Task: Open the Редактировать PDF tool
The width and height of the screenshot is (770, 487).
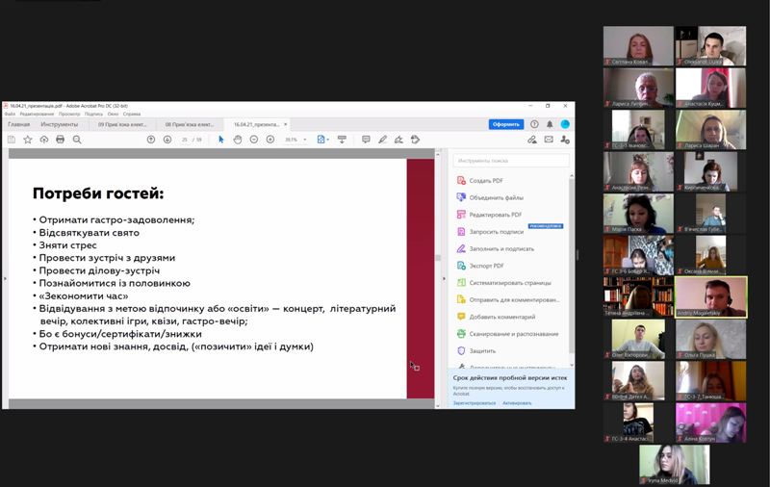Action: point(496,215)
